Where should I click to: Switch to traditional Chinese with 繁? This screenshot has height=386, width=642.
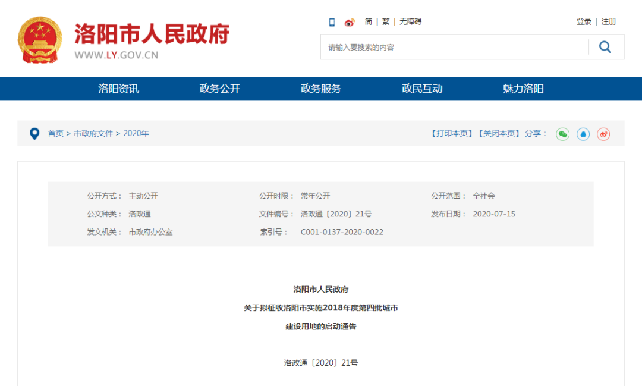pos(385,21)
